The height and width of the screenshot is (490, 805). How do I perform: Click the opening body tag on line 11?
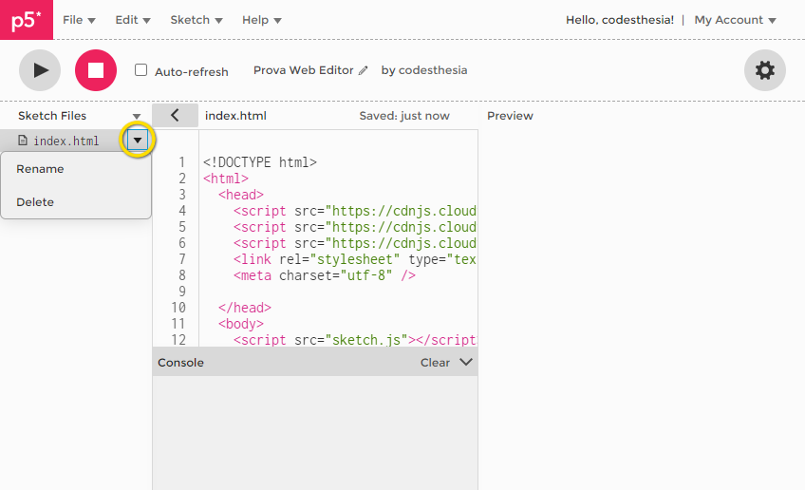click(241, 324)
